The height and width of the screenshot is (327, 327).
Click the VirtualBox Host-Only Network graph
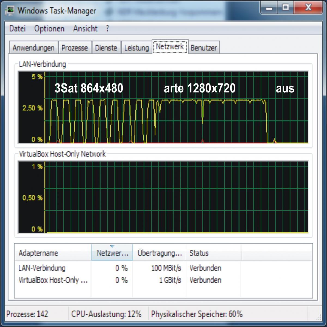tap(163, 197)
